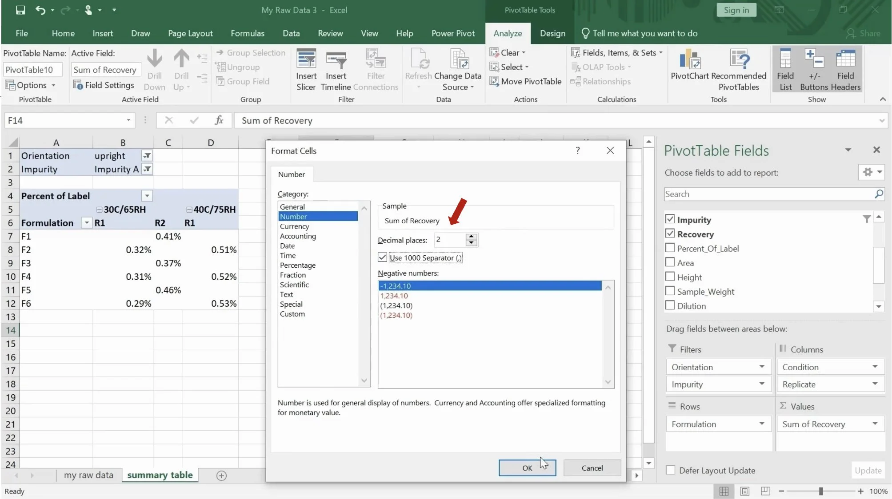Click the Insert Timeline icon
This screenshot has height=499, width=892.
point(336,60)
